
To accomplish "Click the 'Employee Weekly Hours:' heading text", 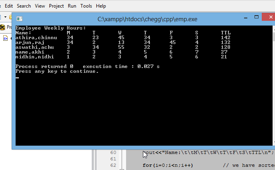I will [x=51, y=28].
